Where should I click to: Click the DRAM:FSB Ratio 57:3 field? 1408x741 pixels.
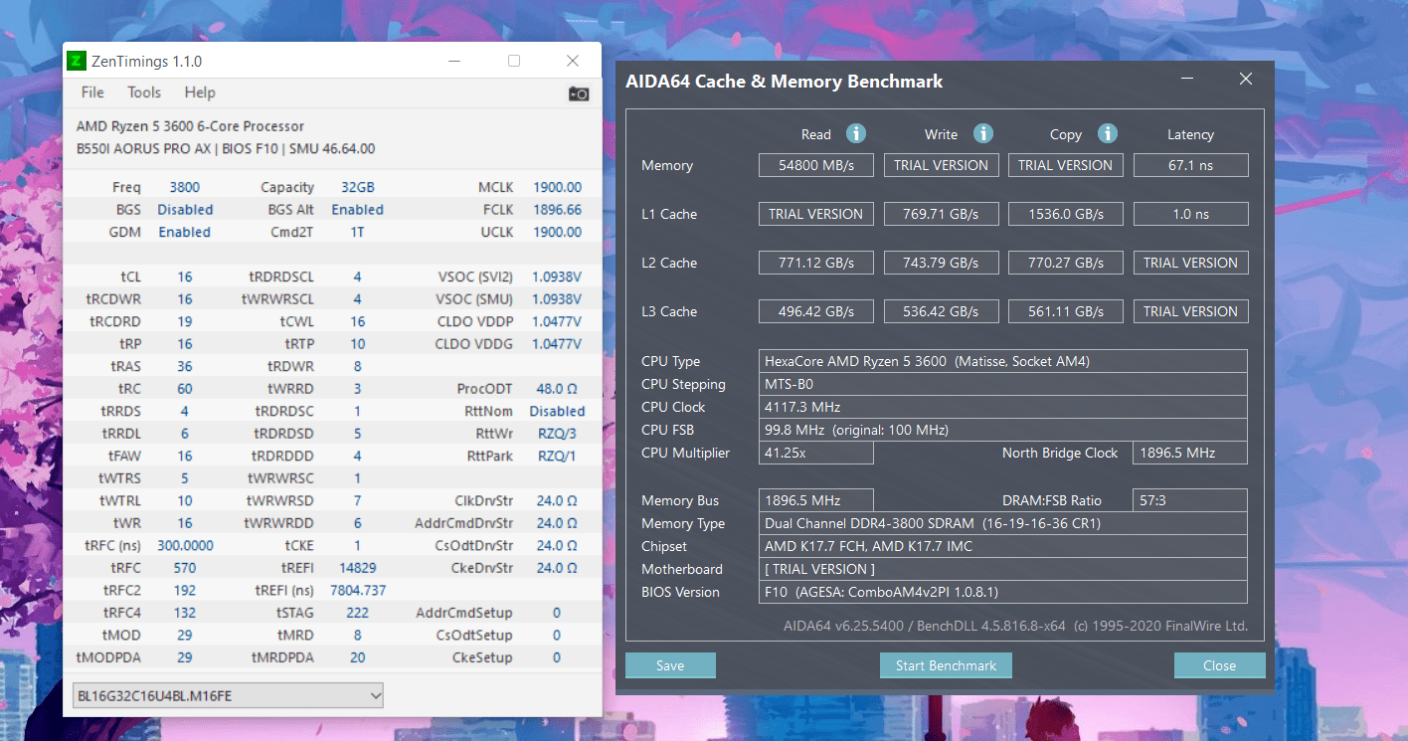pos(1190,500)
